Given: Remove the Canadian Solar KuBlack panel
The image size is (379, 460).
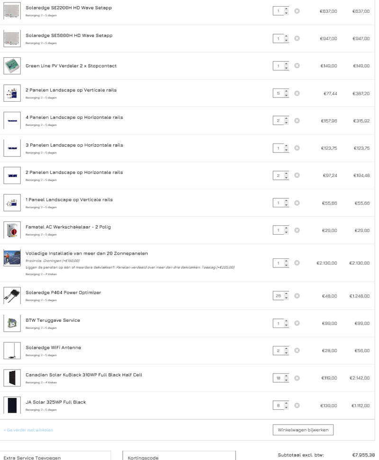Looking at the screenshot, I should pos(297,378).
